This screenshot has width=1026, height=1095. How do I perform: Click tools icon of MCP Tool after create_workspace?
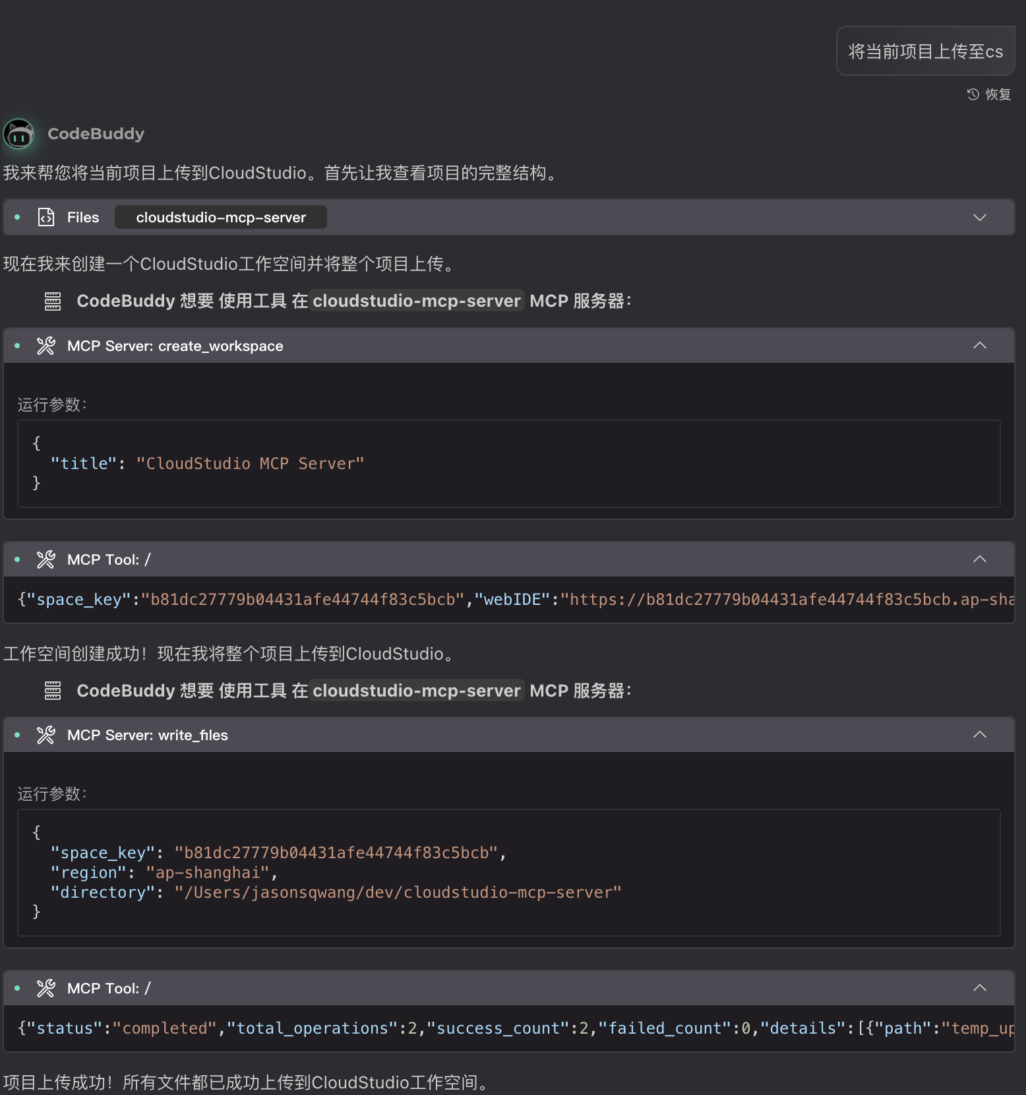[46, 559]
